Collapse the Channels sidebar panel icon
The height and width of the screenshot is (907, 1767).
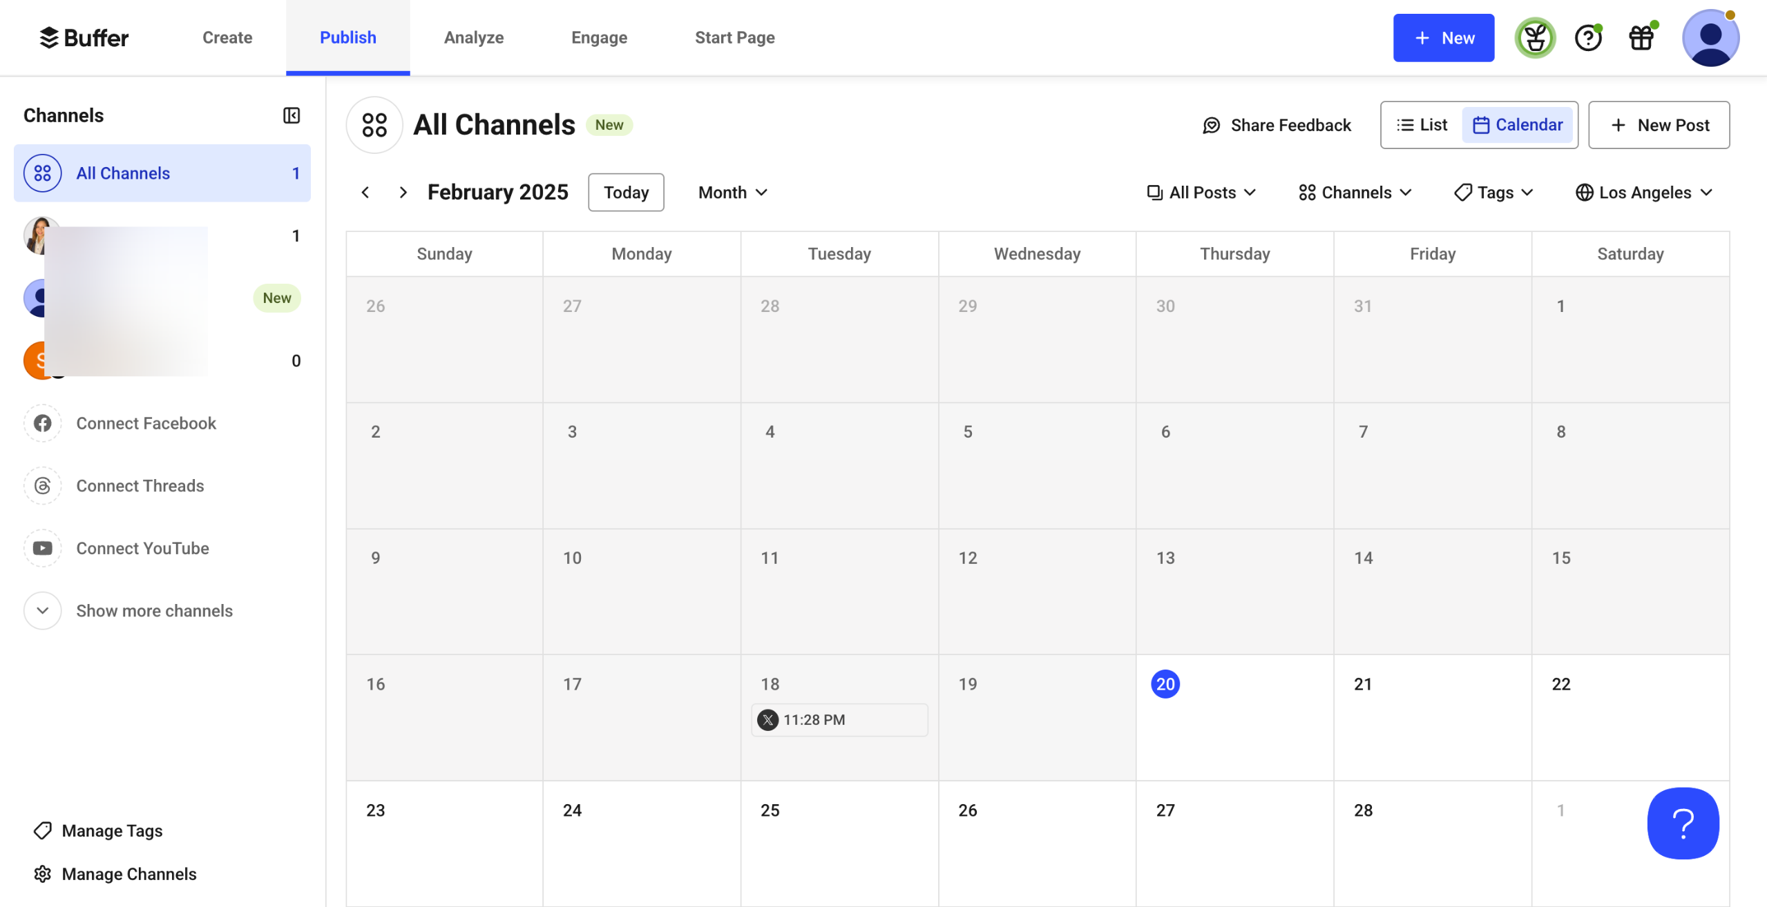click(292, 115)
